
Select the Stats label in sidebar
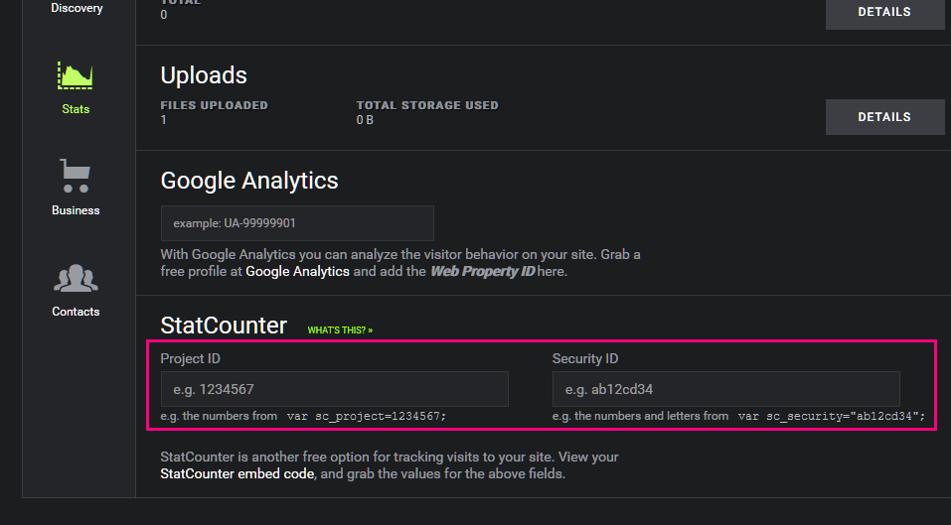(x=76, y=109)
